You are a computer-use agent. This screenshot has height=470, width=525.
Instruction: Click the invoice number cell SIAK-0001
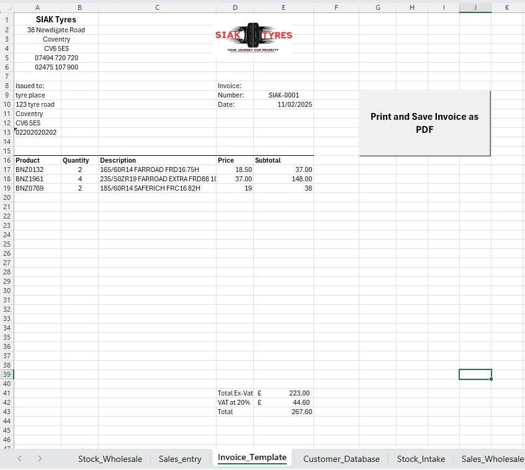pos(283,95)
